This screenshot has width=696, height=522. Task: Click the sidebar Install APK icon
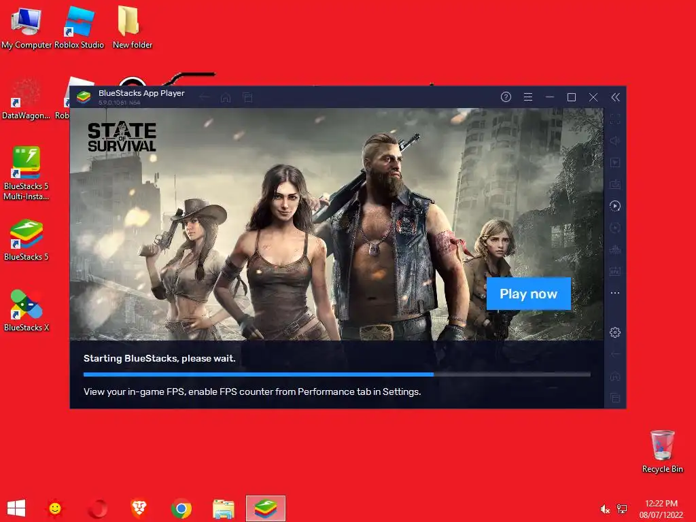coord(614,271)
